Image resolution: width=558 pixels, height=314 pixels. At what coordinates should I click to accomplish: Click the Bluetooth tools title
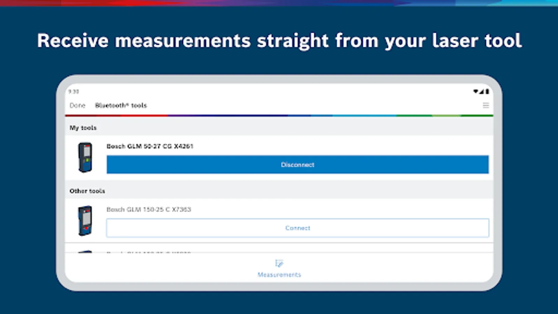(x=121, y=105)
